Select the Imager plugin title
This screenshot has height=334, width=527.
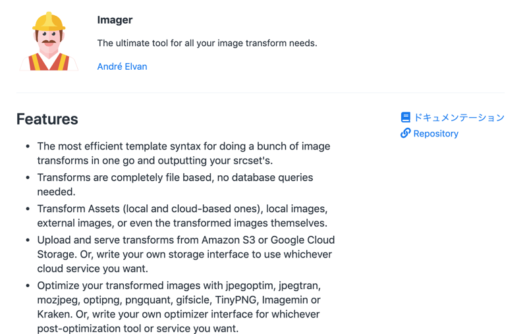pos(115,20)
